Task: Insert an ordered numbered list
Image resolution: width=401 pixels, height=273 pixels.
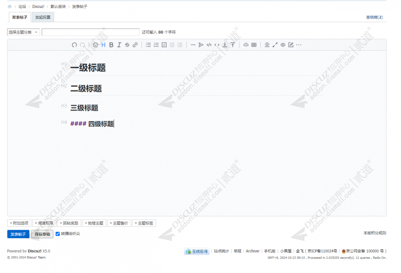Action: point(156,45)
